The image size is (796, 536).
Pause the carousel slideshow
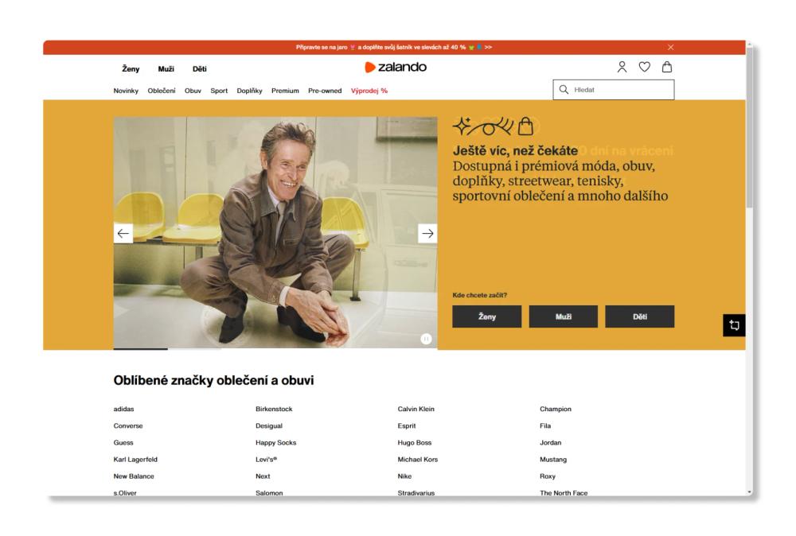pos(426,339)
